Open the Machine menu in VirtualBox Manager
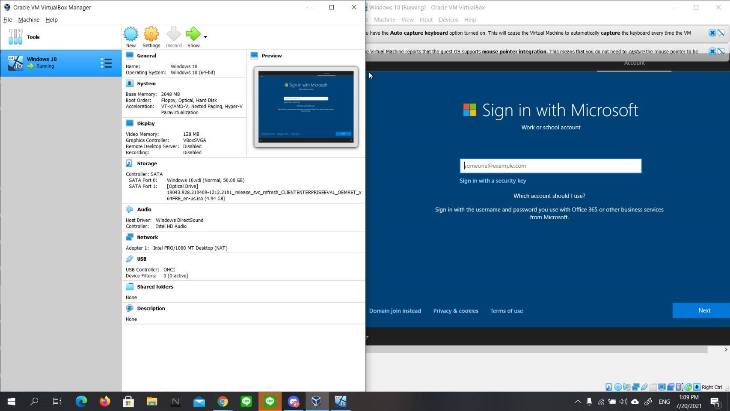This screenshot has height=411, width=730. click(29, 20)
